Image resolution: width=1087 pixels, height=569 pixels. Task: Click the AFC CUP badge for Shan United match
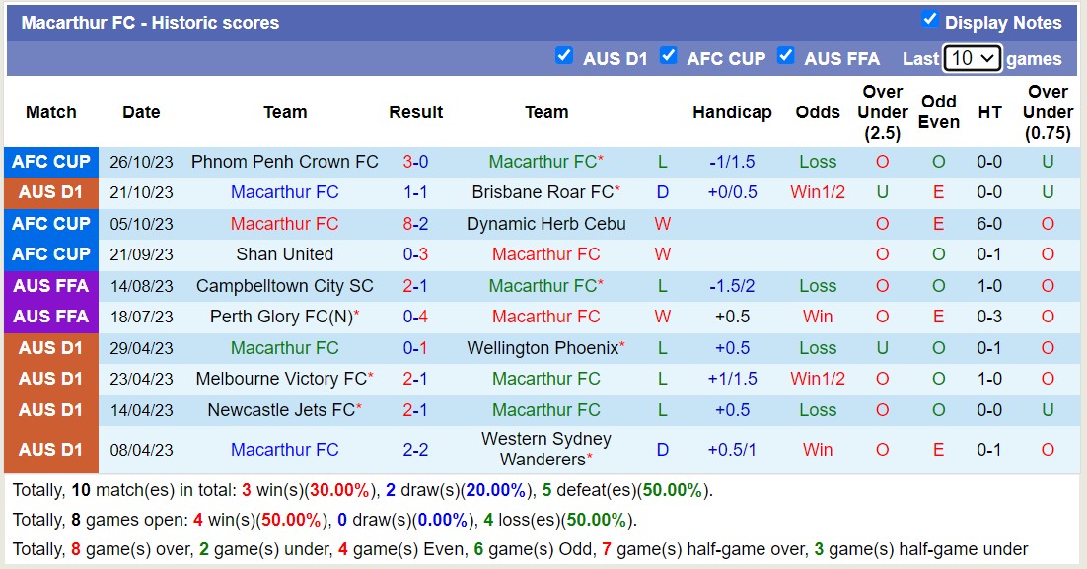(50, 254)
